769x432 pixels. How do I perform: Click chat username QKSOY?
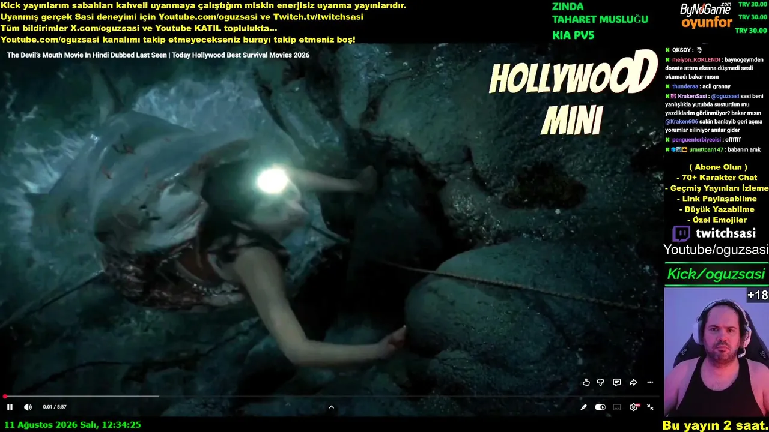point(682,50)
